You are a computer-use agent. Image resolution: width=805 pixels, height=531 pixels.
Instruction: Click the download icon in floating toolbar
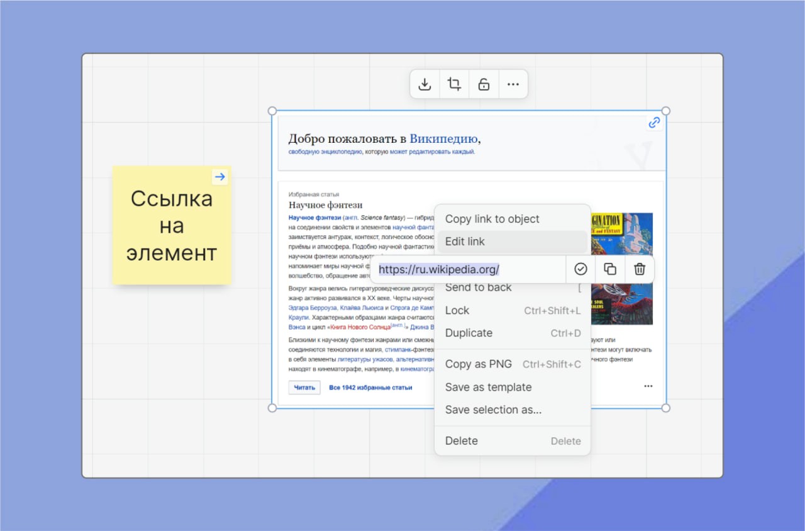[425, 84]
